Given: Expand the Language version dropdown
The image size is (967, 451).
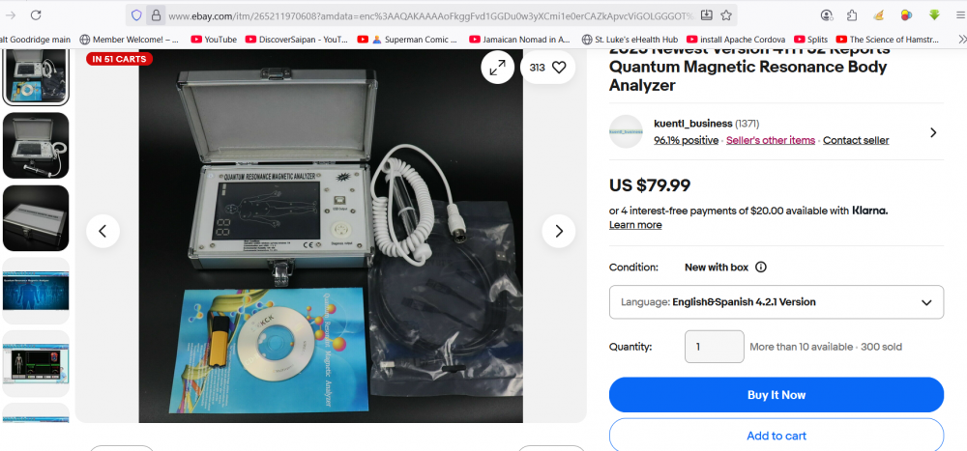Looking at the screenshot, I should 776,302.
